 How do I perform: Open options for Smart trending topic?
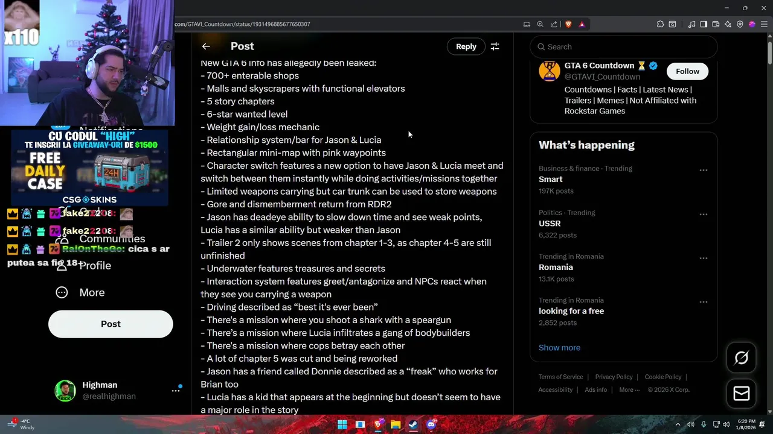703,171
